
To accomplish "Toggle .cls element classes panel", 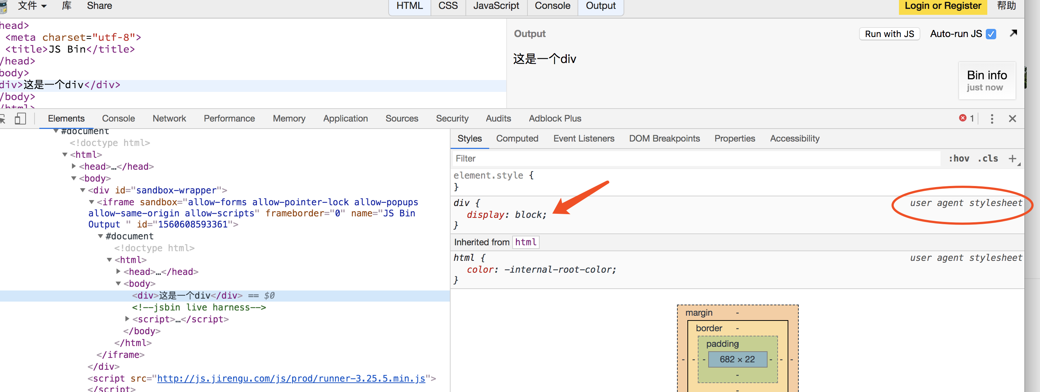I will pos(988,158).
